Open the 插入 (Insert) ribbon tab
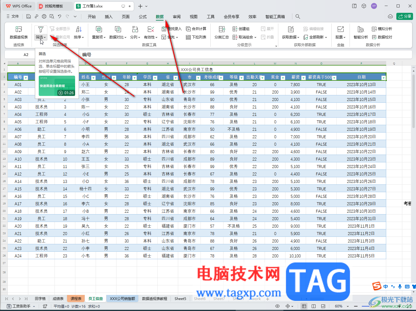This screenshot has height=311, width=416. coord(109,17)
